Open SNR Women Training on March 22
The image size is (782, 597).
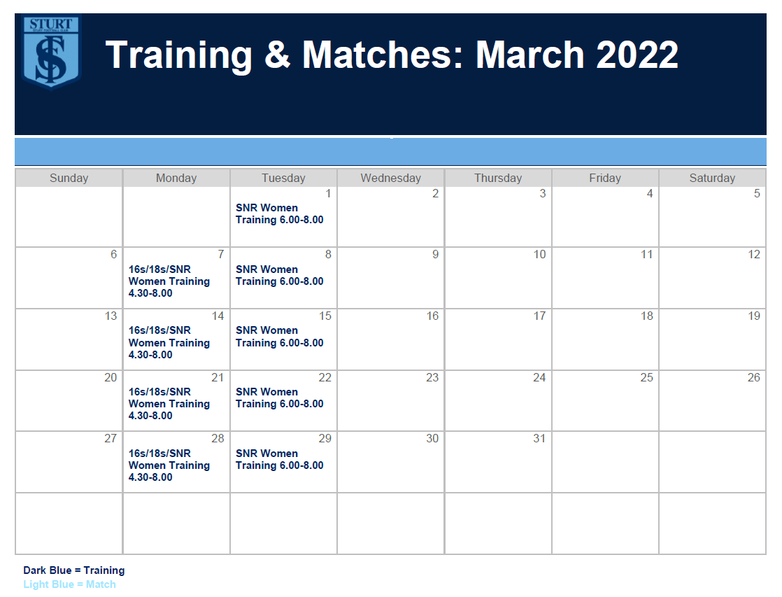tap(279, 398)
